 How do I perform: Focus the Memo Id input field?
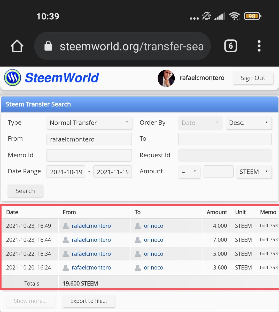(x=89, y=155)
